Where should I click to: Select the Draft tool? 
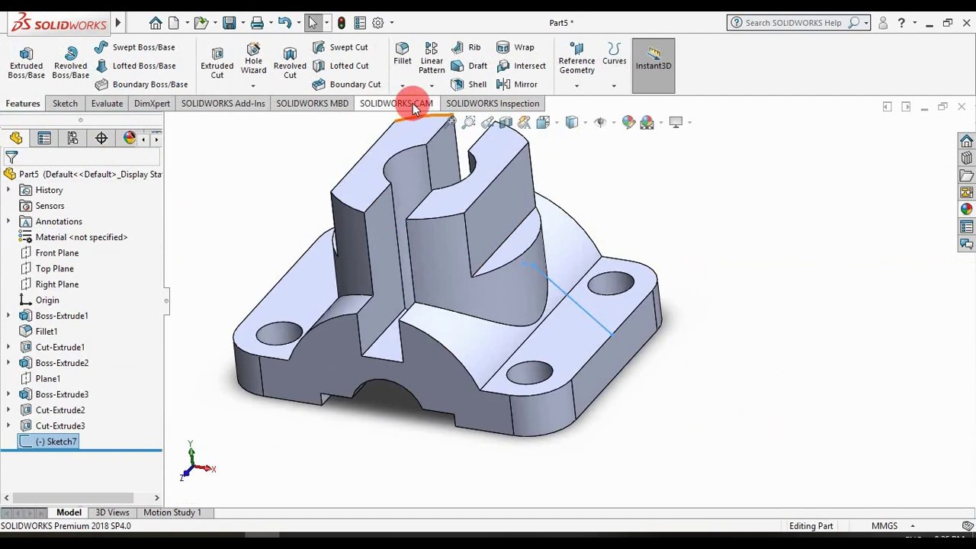[469, 66]
